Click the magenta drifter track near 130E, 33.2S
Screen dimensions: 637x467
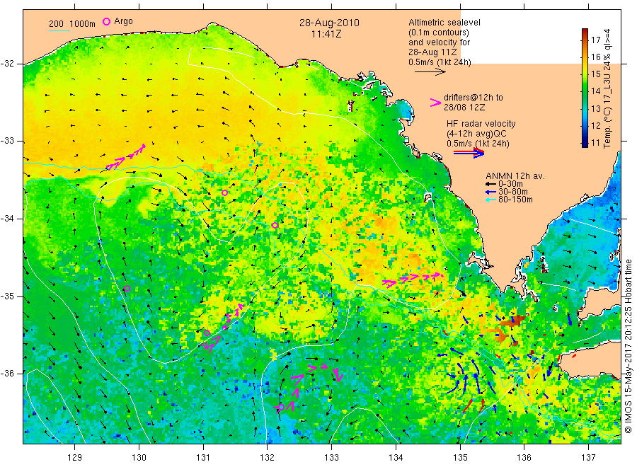[x=126, y=157]
